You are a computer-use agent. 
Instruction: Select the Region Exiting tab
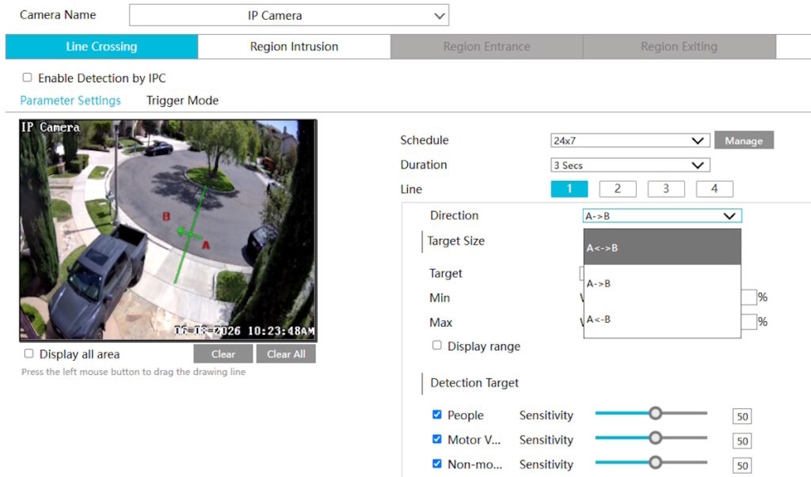679,47
